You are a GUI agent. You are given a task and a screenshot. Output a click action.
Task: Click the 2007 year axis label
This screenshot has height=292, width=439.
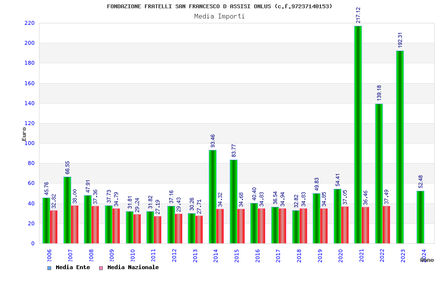click(x=70, y=255)
